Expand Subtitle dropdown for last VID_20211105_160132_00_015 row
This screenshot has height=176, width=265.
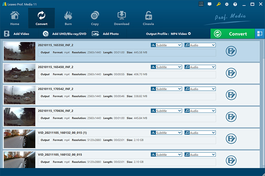click(x=166, y=155)
